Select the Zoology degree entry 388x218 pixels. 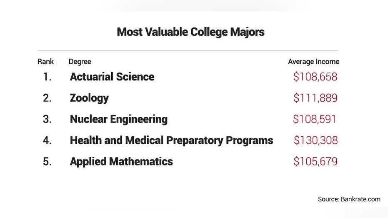click(x=89, y=98)
